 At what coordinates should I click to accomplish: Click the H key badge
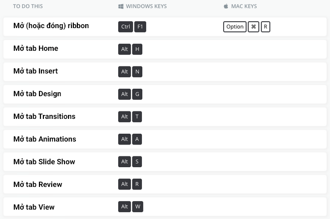point(137,49)
